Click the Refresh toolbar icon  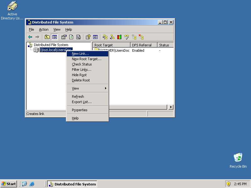pos(71,37)
